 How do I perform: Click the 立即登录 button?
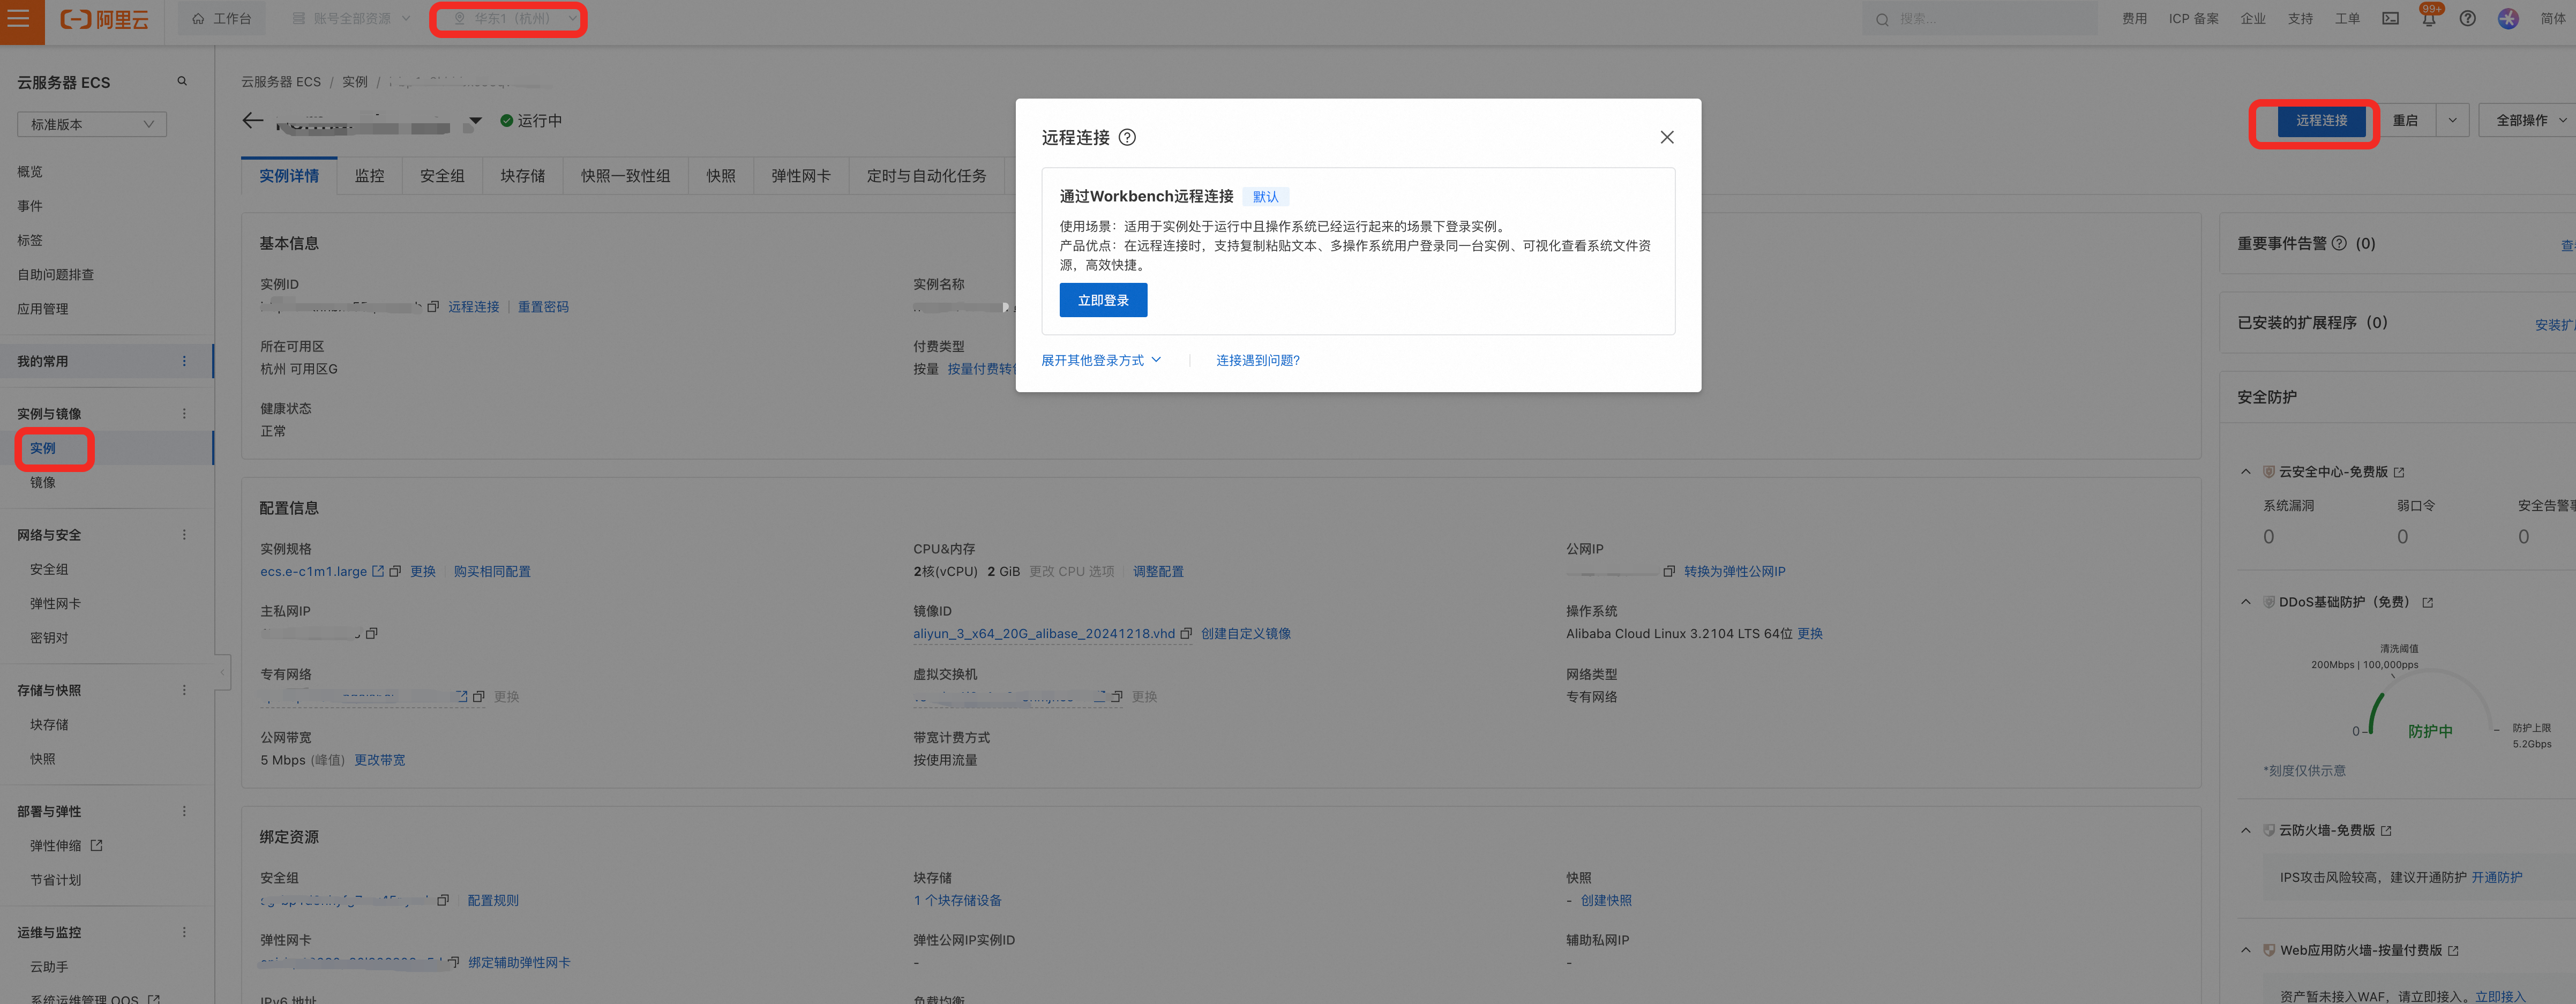[1103, 301]
